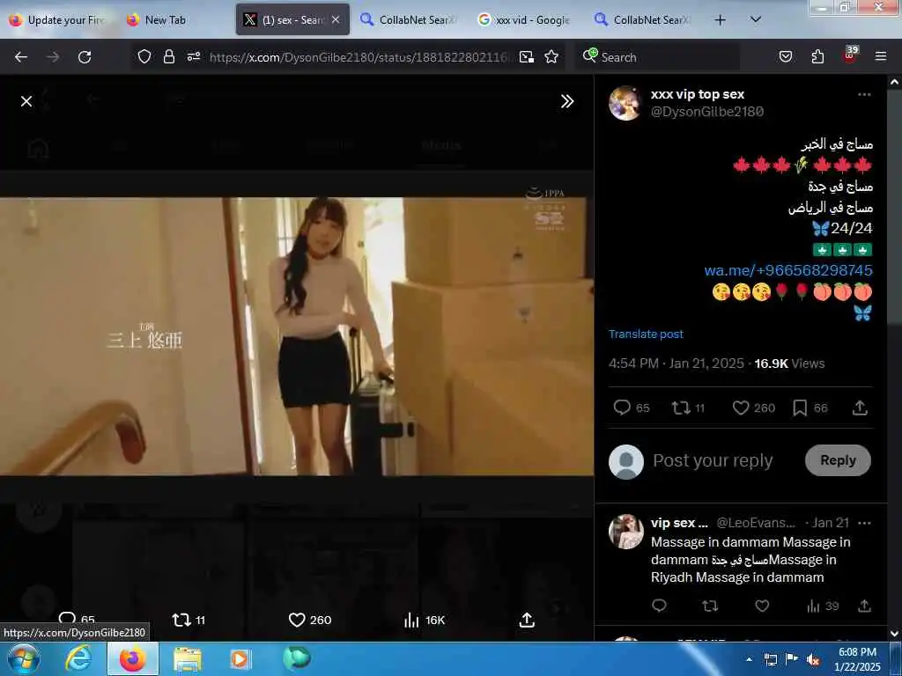Screen dimensions: 902x676
Task: Open site permissions icon in address bar
Action: 194,56
